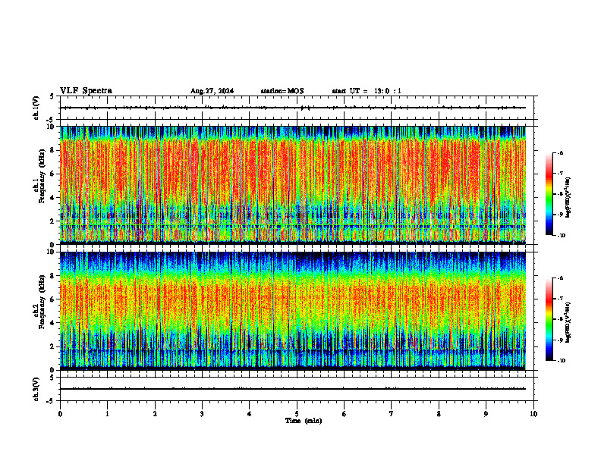
Task: Click the "-8" label on ch.1 colorbar
Action: click(x=560, y=194)
